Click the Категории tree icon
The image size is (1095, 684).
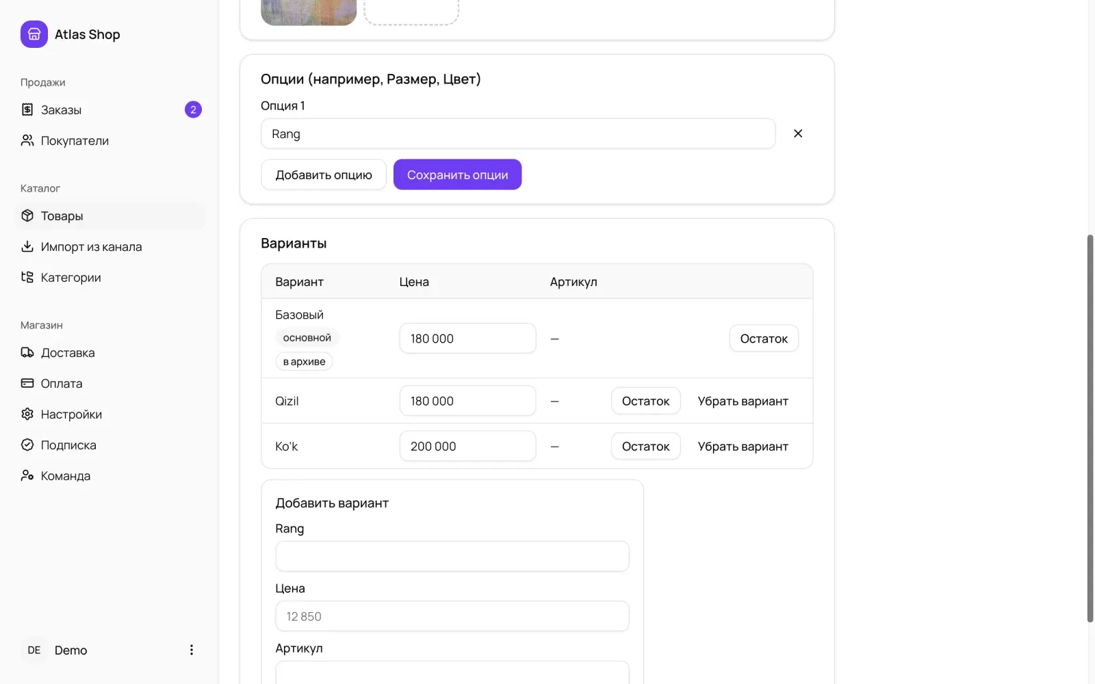(x=27, y=277)
